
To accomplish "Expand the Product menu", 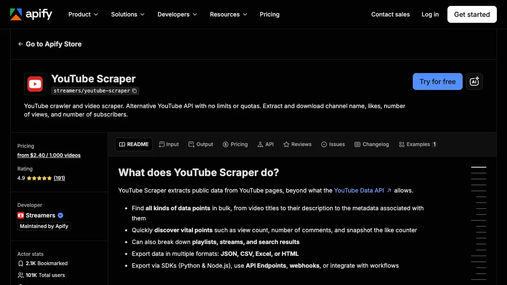I will coord(83,14).
